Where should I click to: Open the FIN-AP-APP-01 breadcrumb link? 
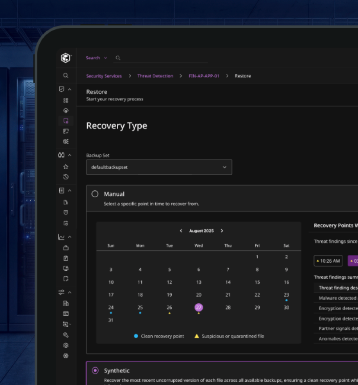tap(204, 76)
